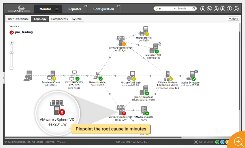This screenshot has width=245, height=148.
Task: Select the Oracle Database node icon
Action: [x=144, y=90]
